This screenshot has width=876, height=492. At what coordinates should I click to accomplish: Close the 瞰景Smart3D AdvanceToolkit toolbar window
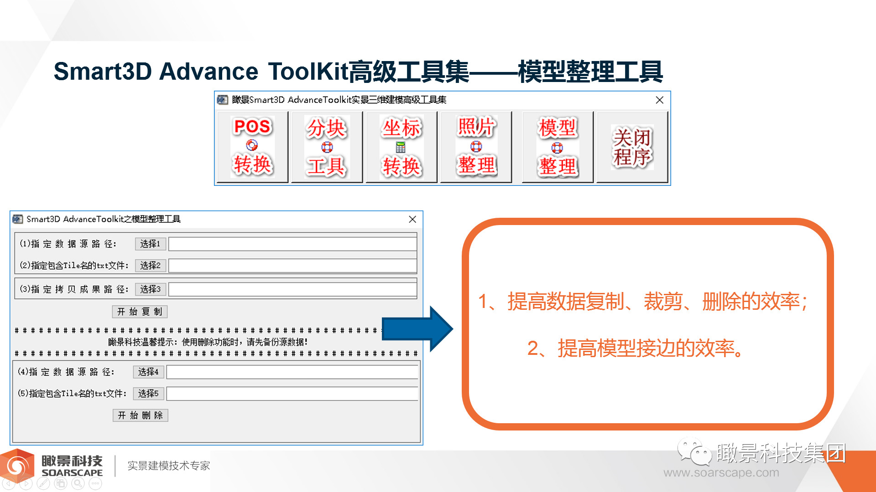coord(659,100)
